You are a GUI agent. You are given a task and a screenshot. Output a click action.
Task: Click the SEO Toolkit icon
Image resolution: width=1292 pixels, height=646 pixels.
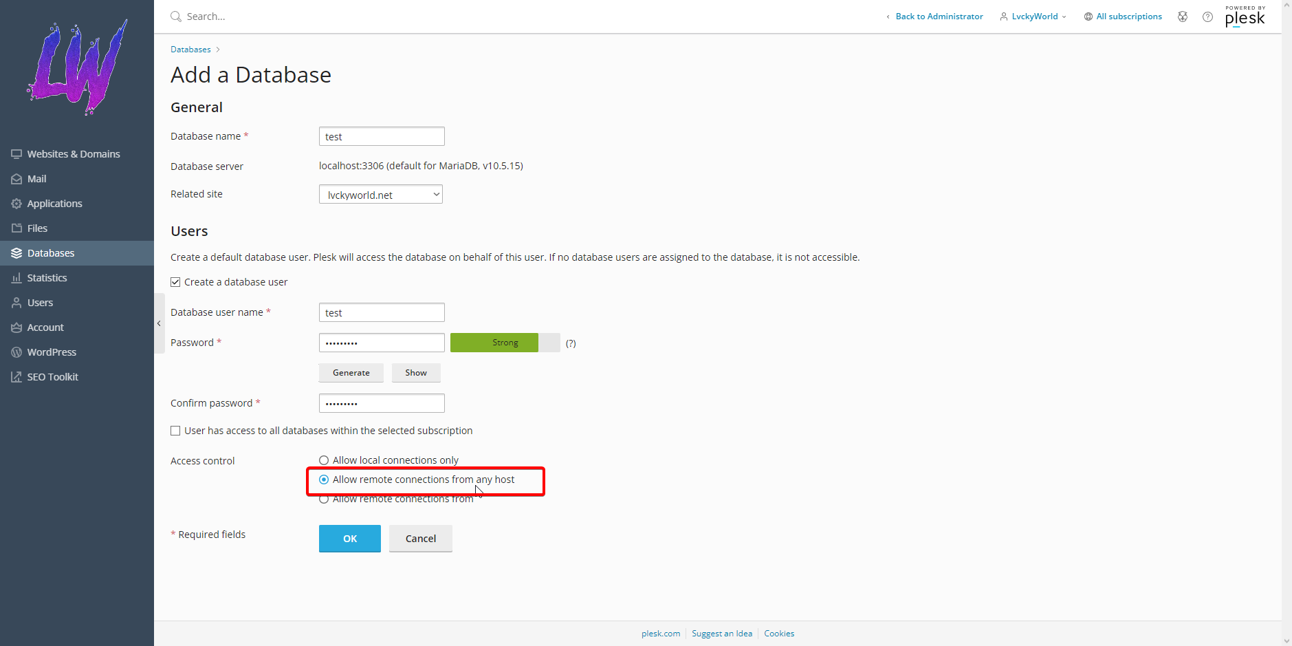[x=17, y=377]
